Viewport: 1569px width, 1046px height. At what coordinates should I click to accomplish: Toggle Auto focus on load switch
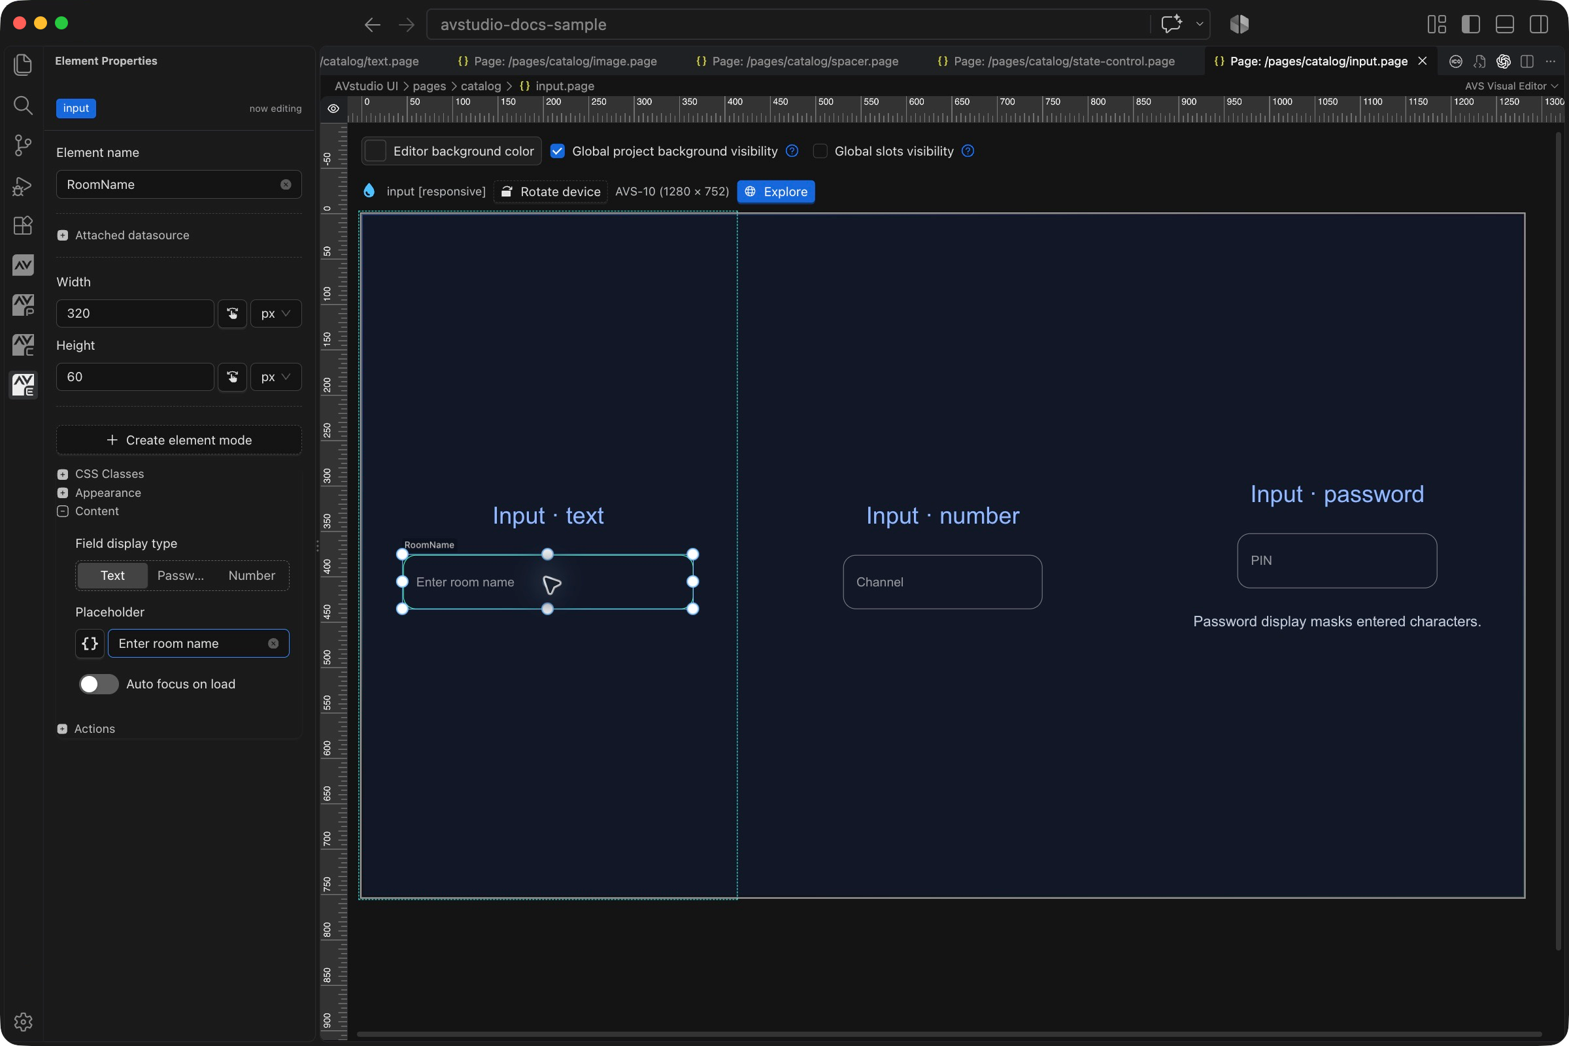click(x=99, y=684)
